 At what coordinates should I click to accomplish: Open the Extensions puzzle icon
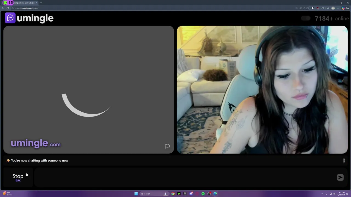pos(322,8)
